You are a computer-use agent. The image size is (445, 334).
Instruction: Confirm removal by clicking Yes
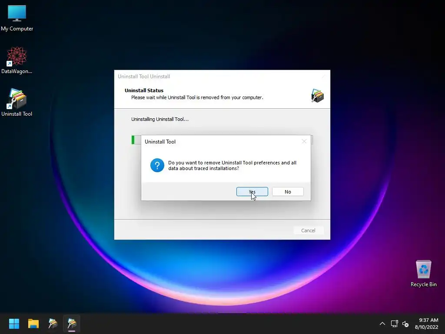[x=252, y=192]
